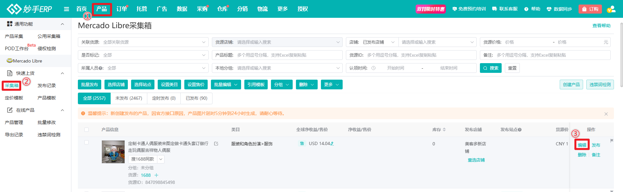Viewport: 623px width, 192px height.
Task: Click the first product thumbnail image
Action: [x=113, y=152]
